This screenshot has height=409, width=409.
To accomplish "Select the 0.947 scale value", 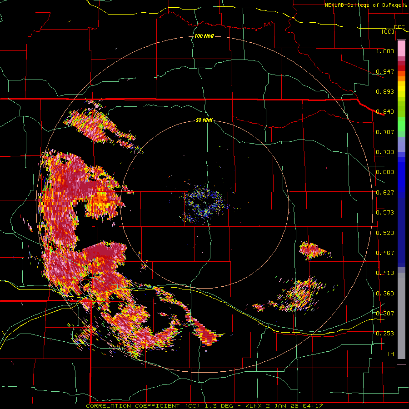I will [385, 71].
